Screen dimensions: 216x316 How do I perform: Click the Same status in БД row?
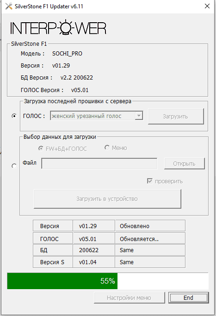(x=150, y=250)
